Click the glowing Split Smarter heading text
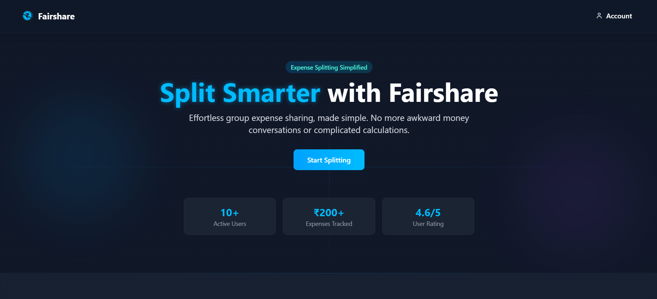 coord(240,94)
